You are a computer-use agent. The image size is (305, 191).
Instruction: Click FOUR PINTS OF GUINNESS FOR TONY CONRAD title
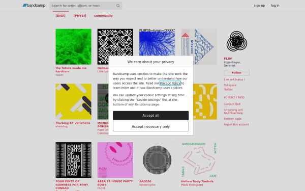point(72,184)
